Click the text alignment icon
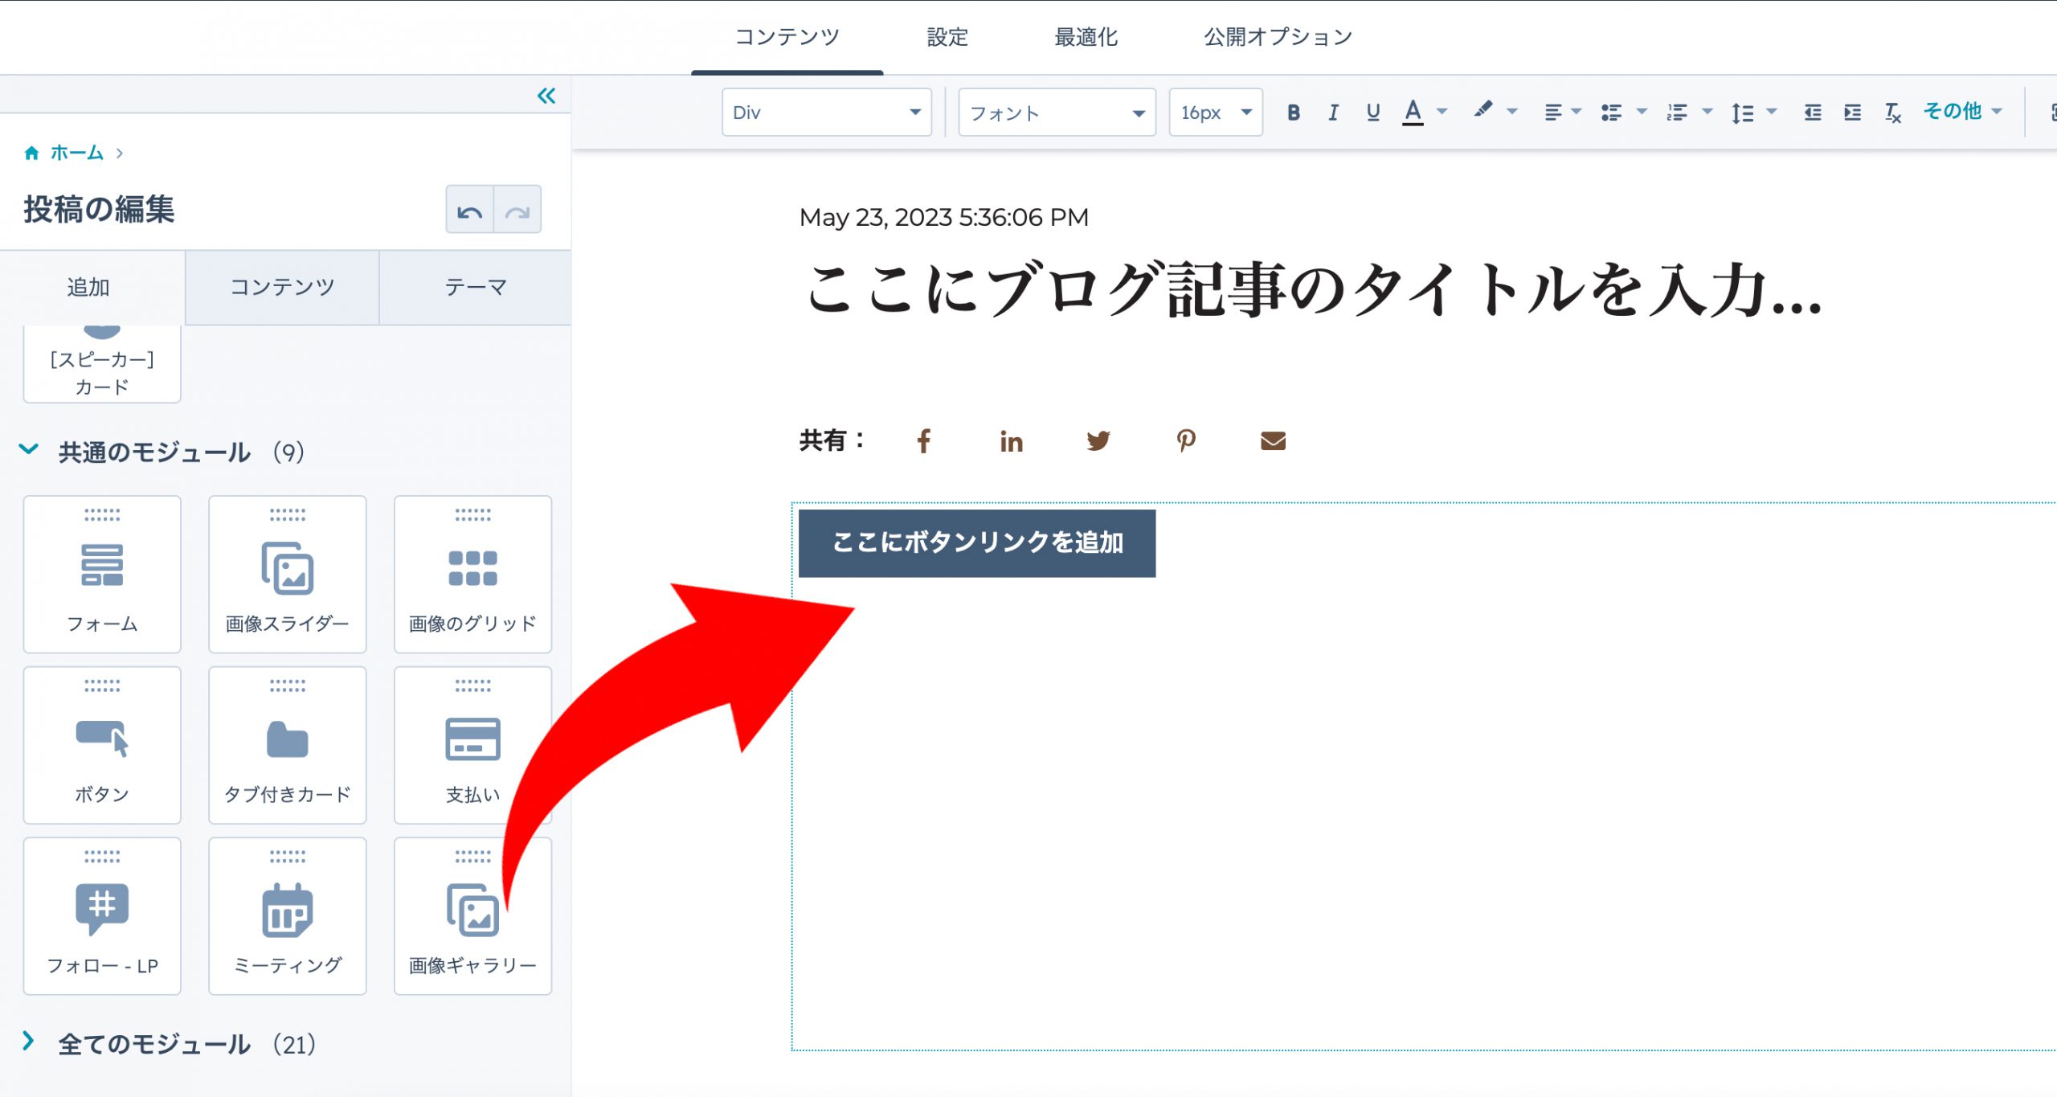 point(1553,113)
